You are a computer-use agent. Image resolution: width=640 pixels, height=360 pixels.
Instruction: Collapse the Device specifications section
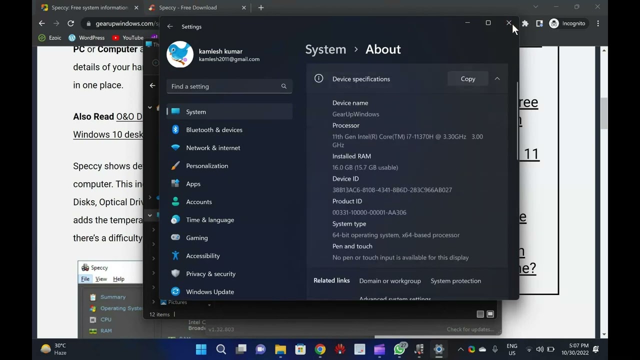point(497,78)
